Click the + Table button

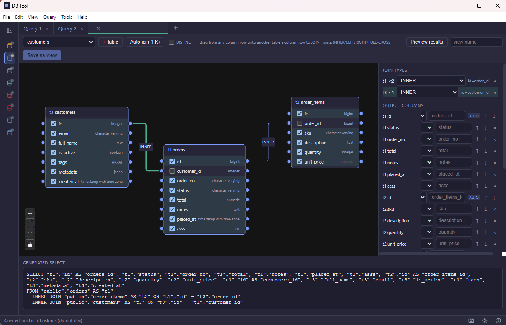(x=110, y=42)
